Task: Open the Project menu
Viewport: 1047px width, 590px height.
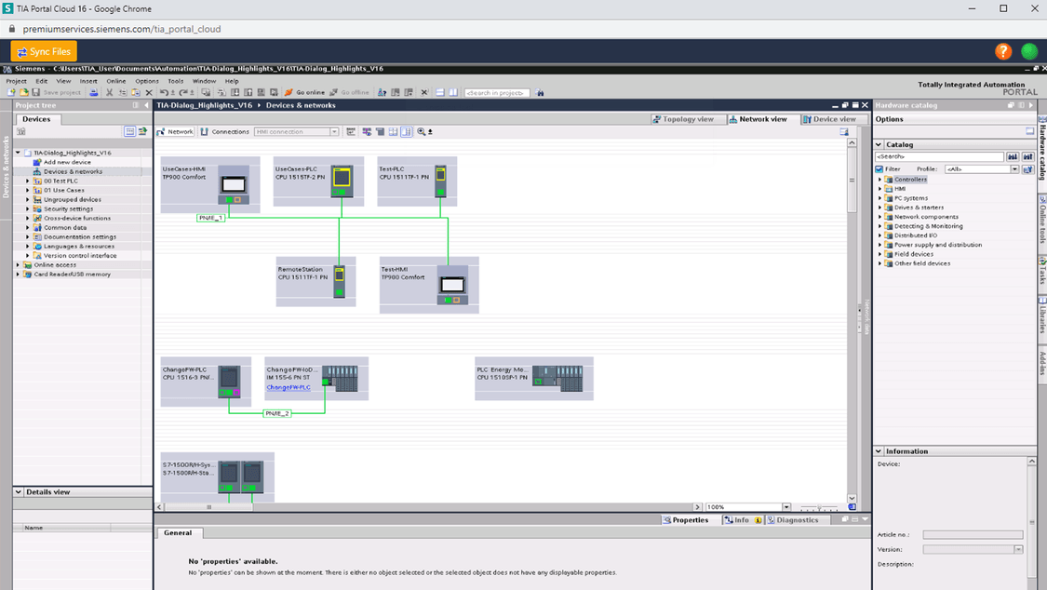Action: pos(16,81)
